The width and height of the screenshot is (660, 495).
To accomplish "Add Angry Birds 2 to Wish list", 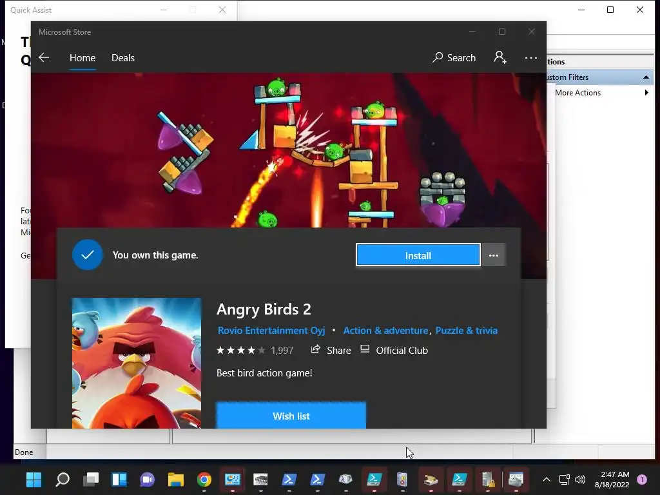I will (291, 416).
